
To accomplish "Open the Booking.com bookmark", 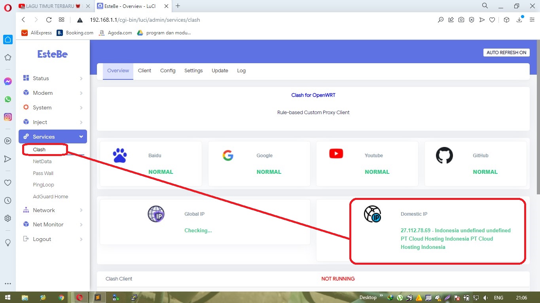I will [75, 33].
